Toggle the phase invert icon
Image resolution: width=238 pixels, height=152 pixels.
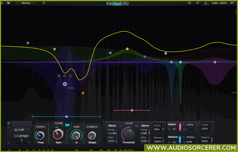[198, 3]
